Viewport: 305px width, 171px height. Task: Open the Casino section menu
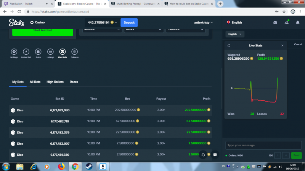click(x=37, y=22)
